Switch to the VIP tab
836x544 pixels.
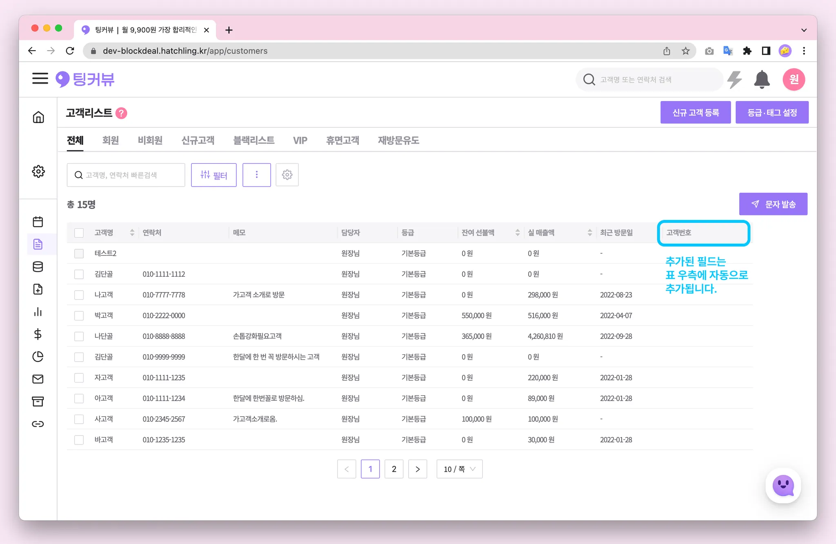click(300, 140)
